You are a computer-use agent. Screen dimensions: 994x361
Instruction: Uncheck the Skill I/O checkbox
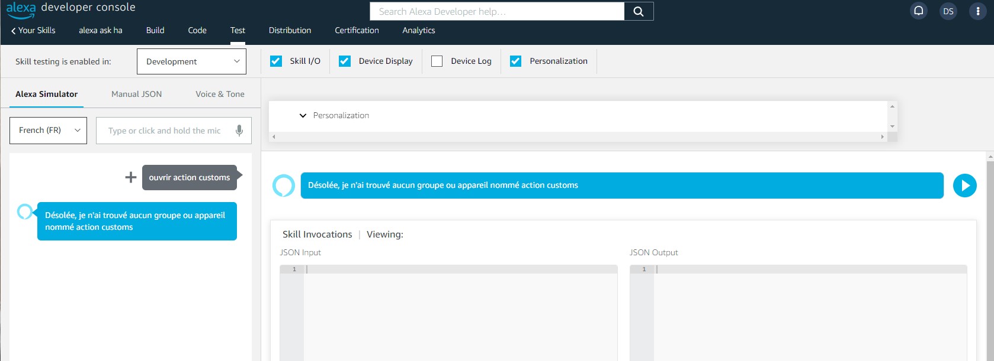coord(276,61)
